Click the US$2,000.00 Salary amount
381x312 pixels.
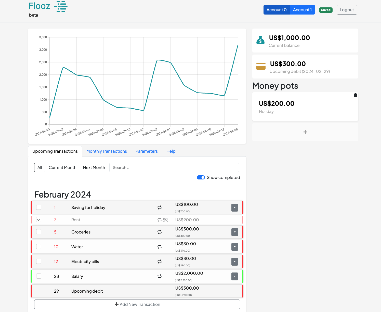[189, 273]
